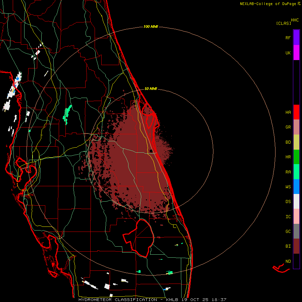Click the dark green HR legend swatch
This screenshot has width=302, height=302.
pyautogui.click(x=296, y=157)
